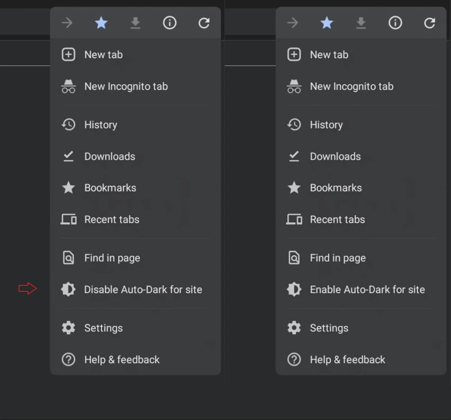Click the Help question mark icon in left menu
The width and height of the screenshot is (451, 420).
68,359
